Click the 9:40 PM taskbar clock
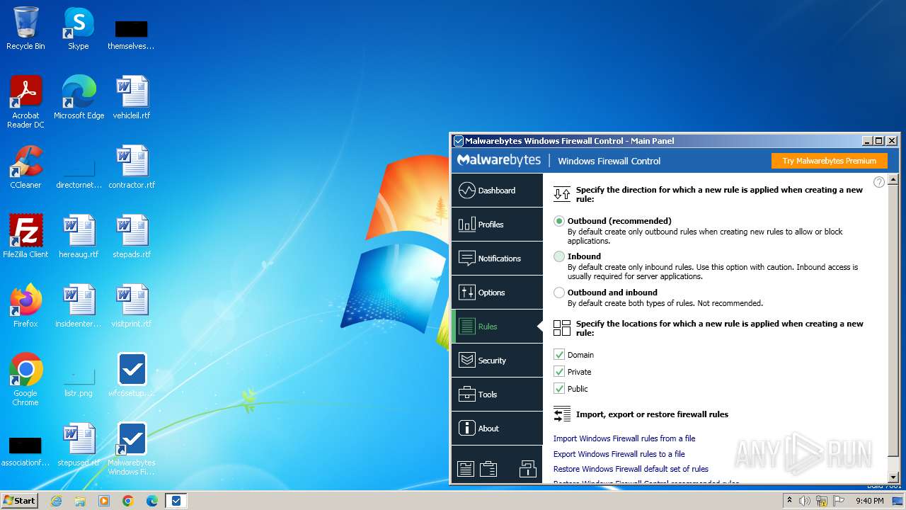Screen dimensions: 906x510 [x=870, y=501]
